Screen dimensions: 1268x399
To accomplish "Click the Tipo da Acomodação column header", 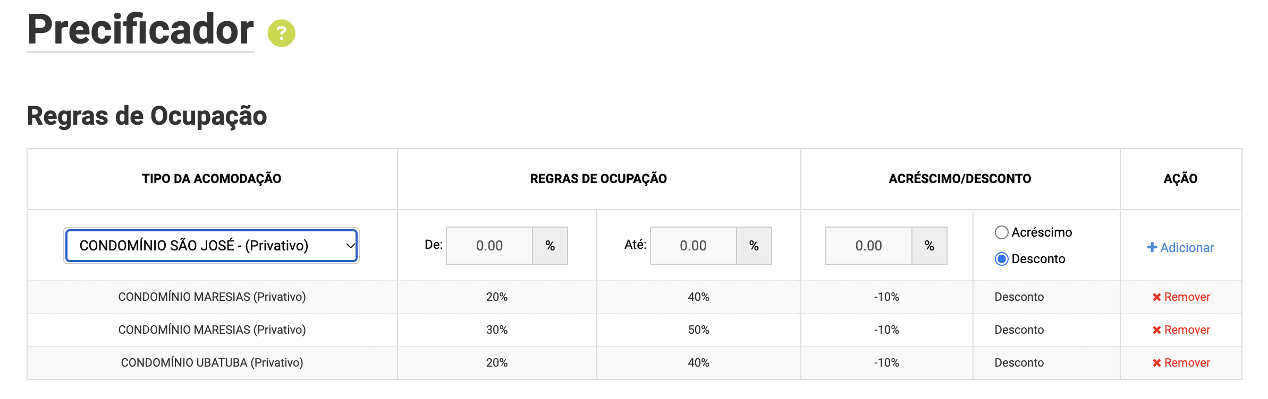I will [212, 179].
